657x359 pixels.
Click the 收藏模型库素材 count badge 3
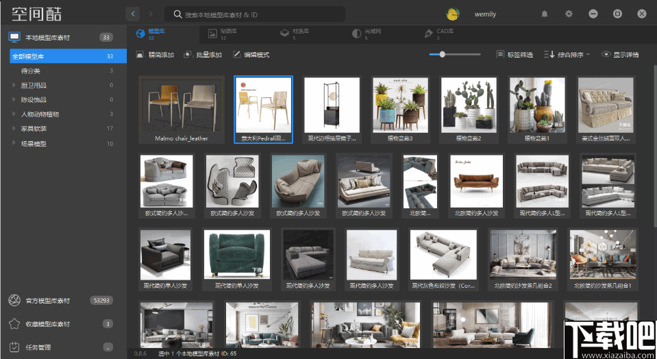108,323
